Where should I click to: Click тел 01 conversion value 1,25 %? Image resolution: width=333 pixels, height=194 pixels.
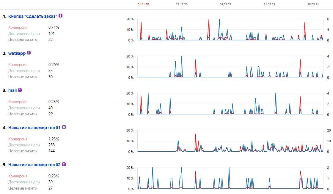(54, 139)
